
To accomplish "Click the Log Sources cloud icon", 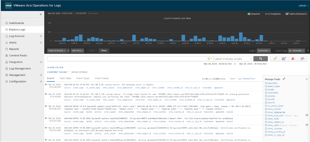I will [7, 36].
